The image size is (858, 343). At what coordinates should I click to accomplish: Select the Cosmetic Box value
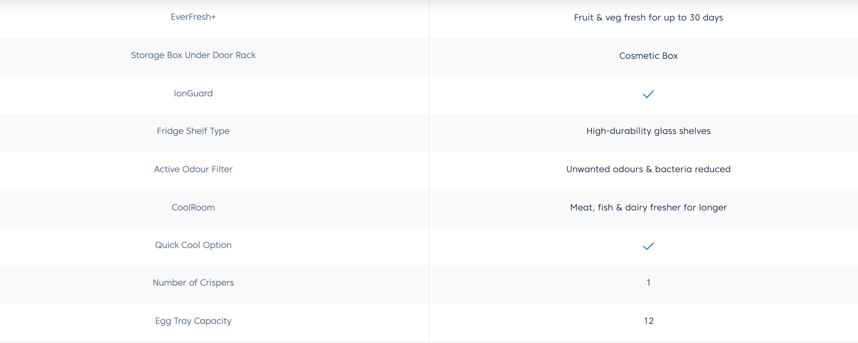(x=648, y=56)
